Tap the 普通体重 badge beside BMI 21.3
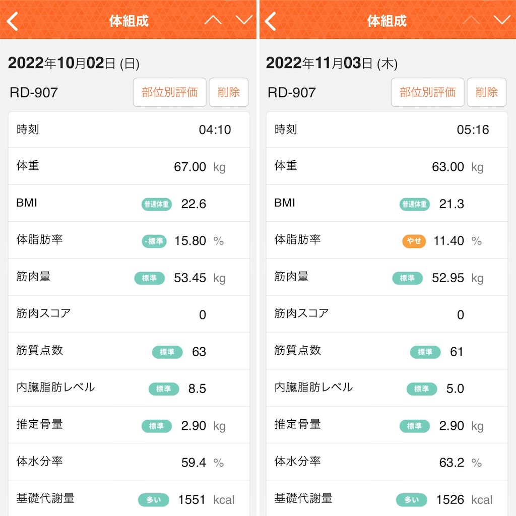Viewport: 516px width, 516px height. point(415,205)
